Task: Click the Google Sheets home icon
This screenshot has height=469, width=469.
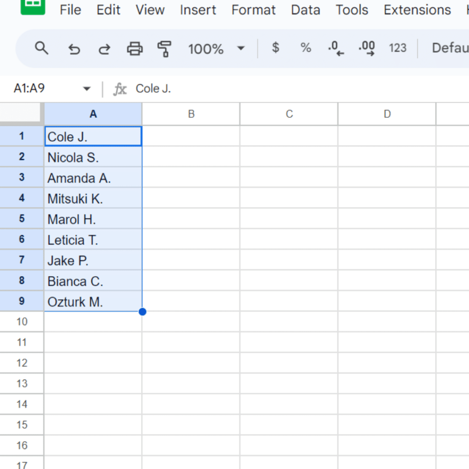Action: pos(33,6)
